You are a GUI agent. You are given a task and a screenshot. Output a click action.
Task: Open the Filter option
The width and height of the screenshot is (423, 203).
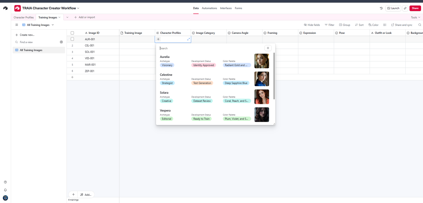tap(329, 25)
